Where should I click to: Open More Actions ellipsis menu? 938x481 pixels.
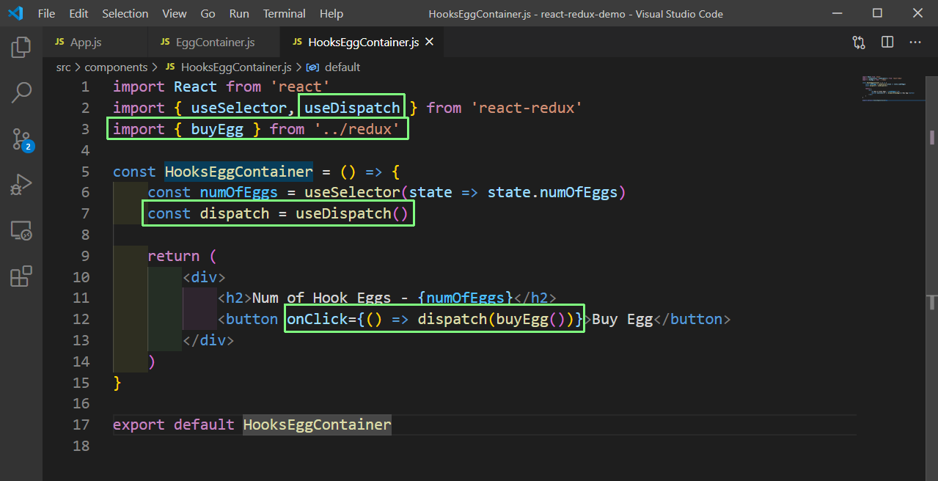click(915, 43)
